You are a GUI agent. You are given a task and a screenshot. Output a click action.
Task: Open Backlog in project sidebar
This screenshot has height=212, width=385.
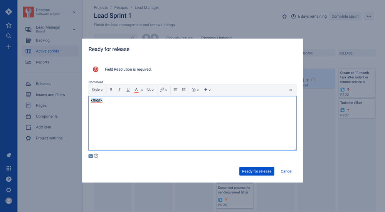coord(50,40)
